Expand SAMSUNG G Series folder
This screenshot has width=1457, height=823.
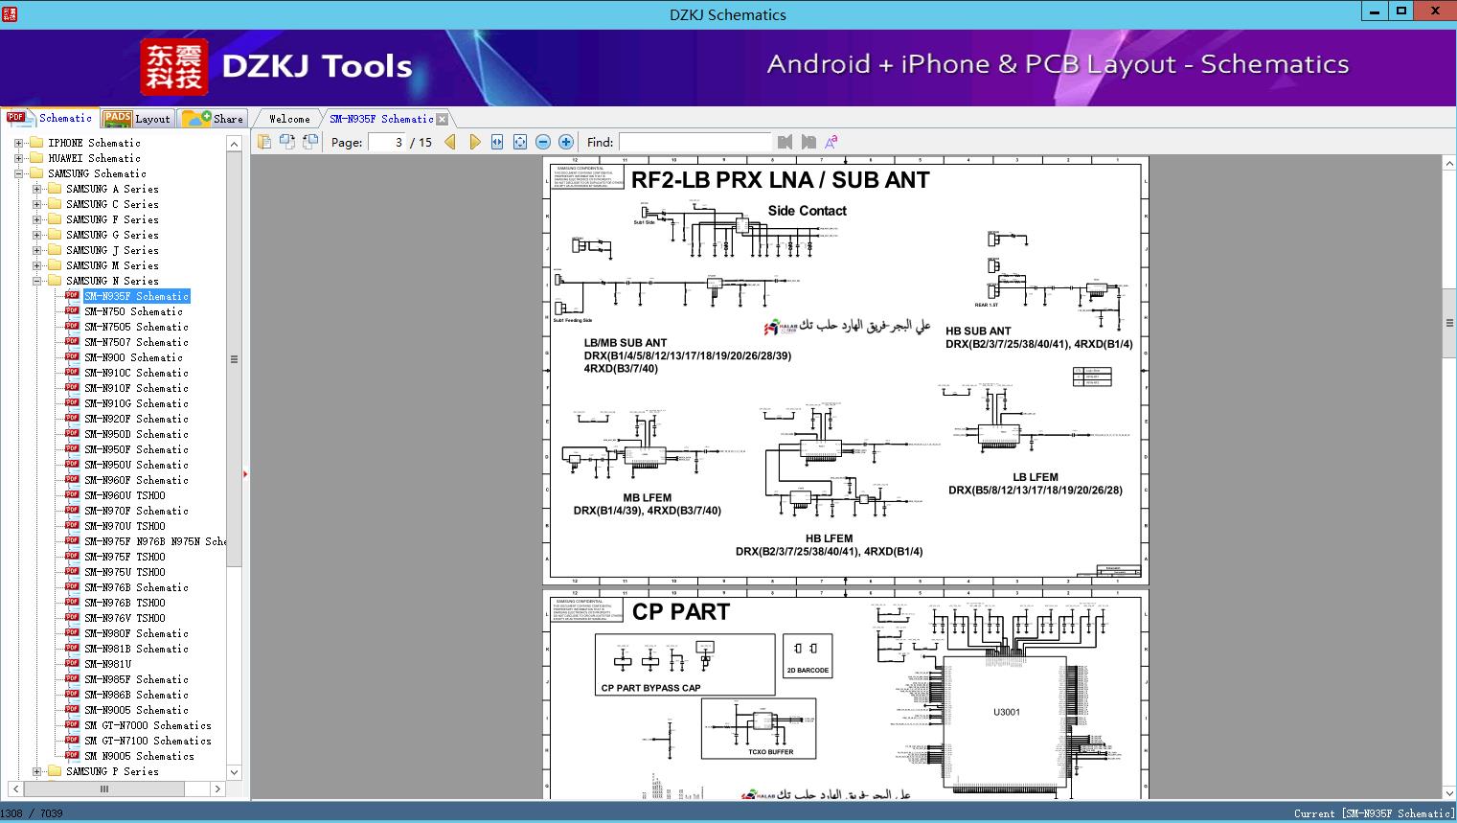36,235
